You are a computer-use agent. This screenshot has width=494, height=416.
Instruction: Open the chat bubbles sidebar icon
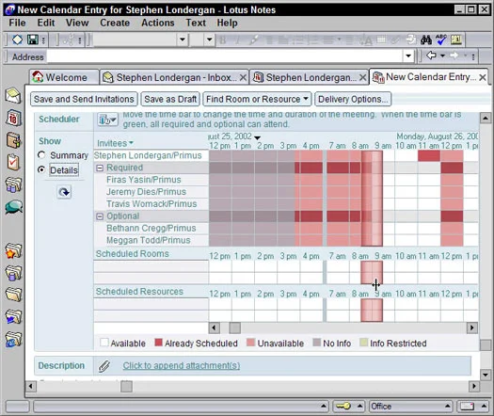(x=13, y=207)
